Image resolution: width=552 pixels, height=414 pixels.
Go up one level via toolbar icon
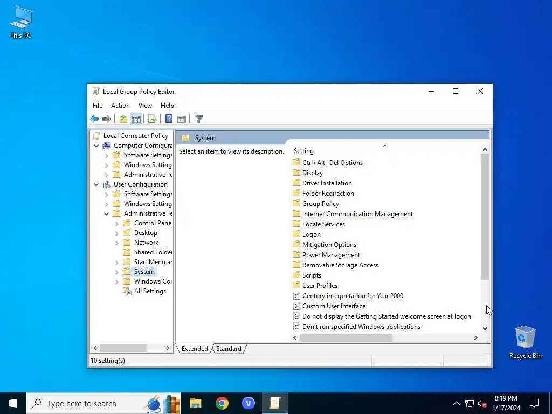coord(123,119)
